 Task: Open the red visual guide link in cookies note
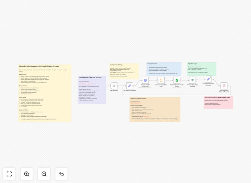(146, 116)
